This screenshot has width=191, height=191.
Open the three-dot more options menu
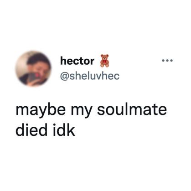point(167,61)
